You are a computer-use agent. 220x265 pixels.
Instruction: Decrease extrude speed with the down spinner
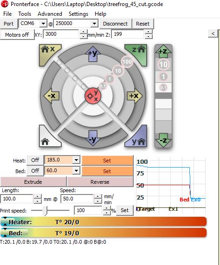(x=98, y=201)
